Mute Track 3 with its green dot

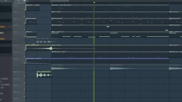24,23
